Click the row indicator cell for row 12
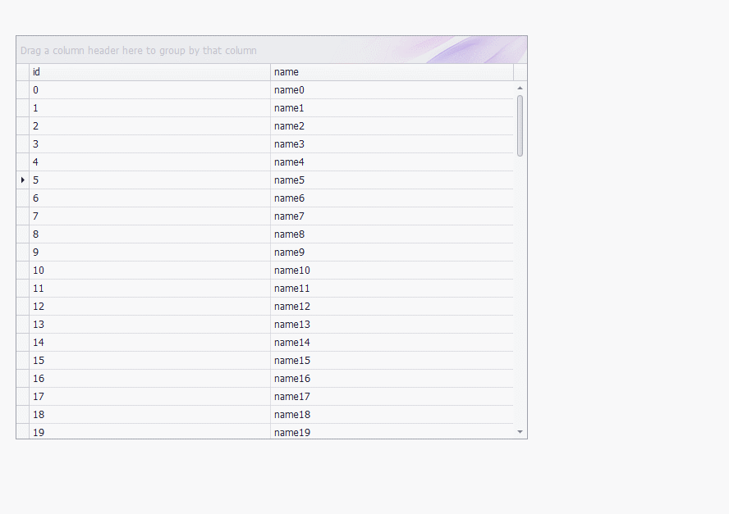729x514 pixels. [x=22, y=307]
